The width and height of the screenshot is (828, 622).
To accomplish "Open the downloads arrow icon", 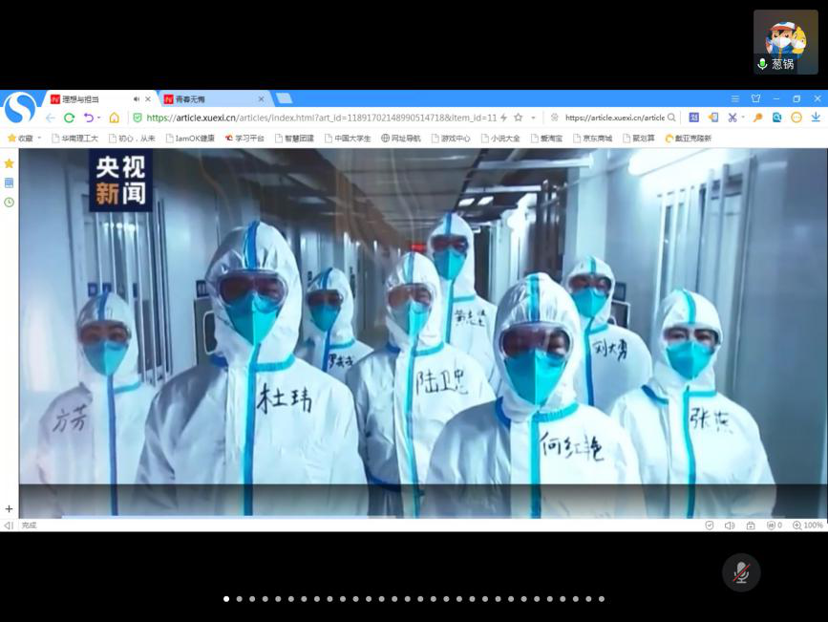I will click(x=816, y=118).
